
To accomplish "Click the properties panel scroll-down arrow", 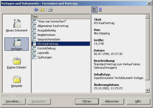I will [147, 90].
